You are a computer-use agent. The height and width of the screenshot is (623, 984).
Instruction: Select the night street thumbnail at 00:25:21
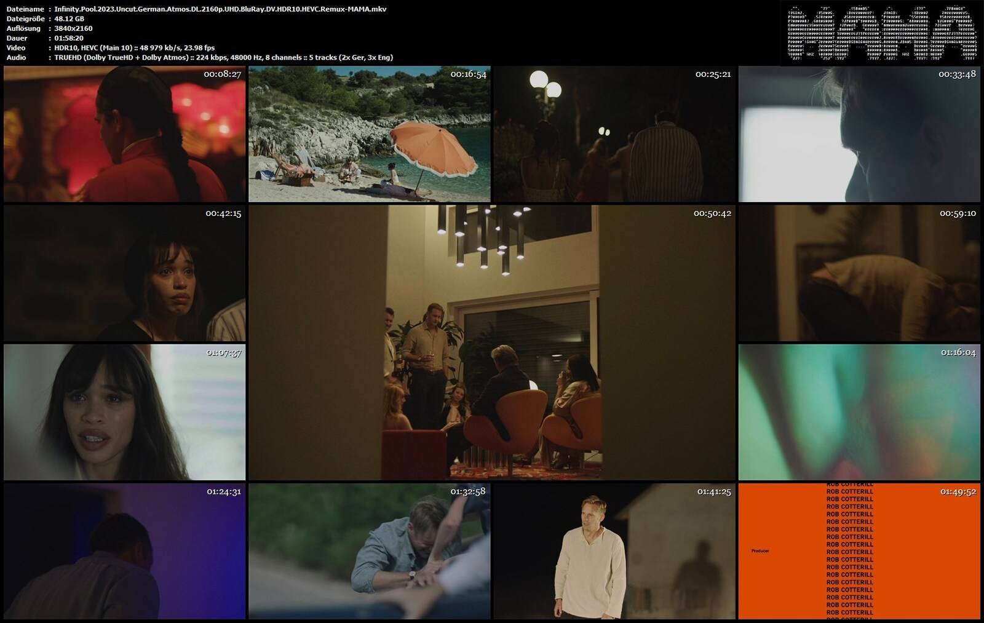614,134
